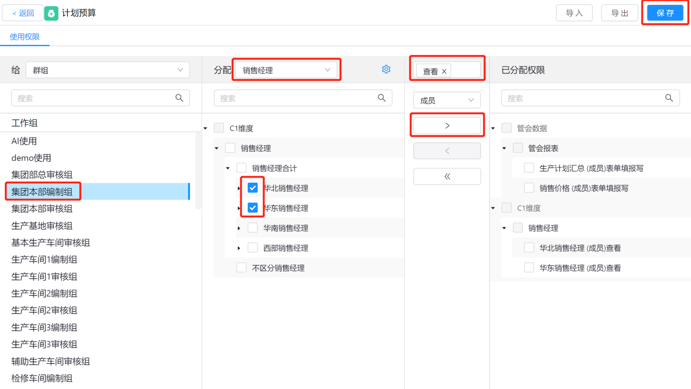691x389 pixels.
Task: Remove the 查看 tag with its X
Action: pyautogui.click(x=444, y=71)
